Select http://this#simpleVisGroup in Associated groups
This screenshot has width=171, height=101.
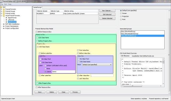tap(142, 34)
